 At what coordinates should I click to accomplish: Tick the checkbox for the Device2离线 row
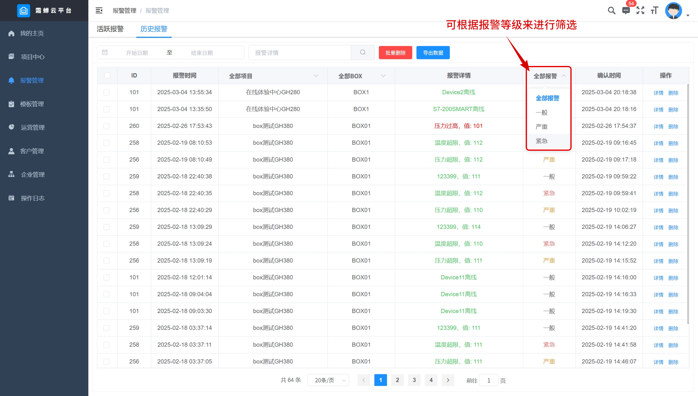106,92
